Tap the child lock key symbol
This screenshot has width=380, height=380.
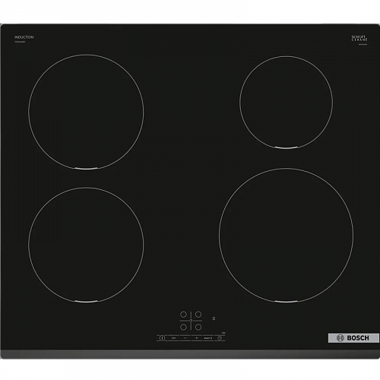173,338
